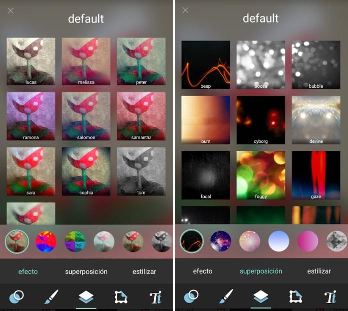This screenshot has height=311, width=348.
Task: Pick the beep light overlay
Action: point(205,65)
